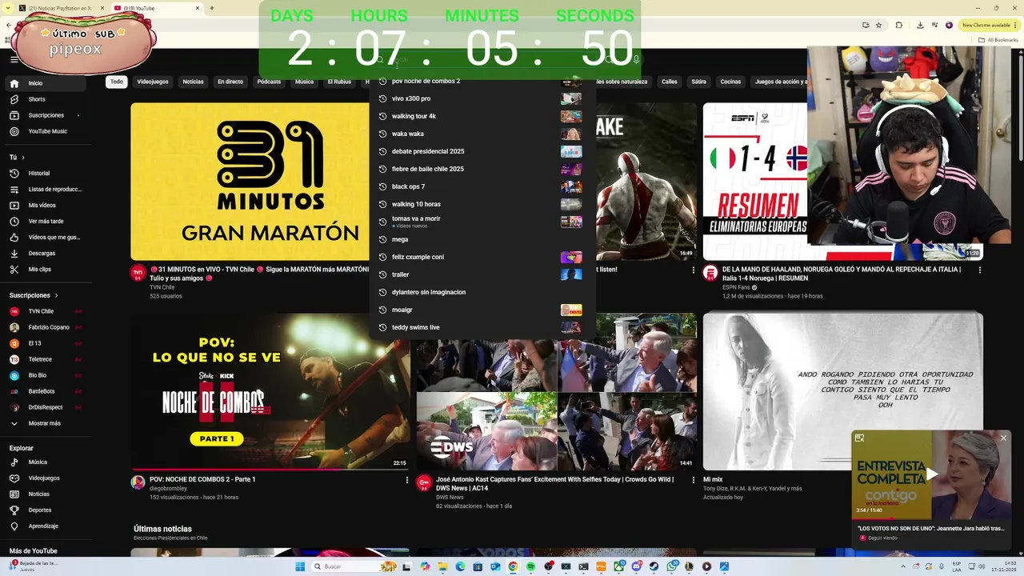Seek within the miniplayer progress bar
1024x576 pixels.
(x=931, y=519)
